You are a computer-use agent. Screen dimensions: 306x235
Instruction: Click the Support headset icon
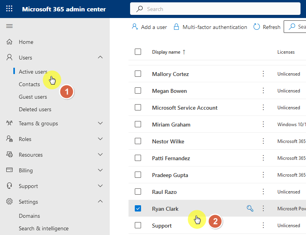tap(9, 186)
